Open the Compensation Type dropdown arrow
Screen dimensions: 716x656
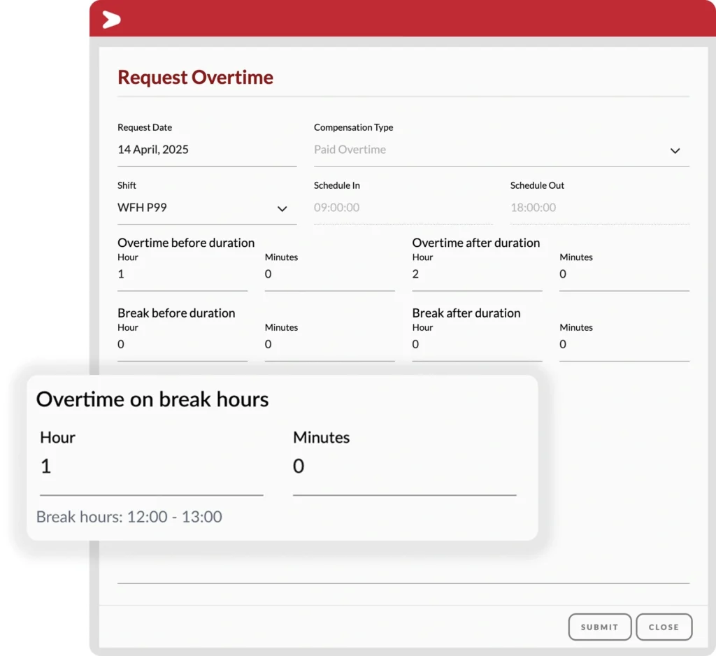(675, 150)
